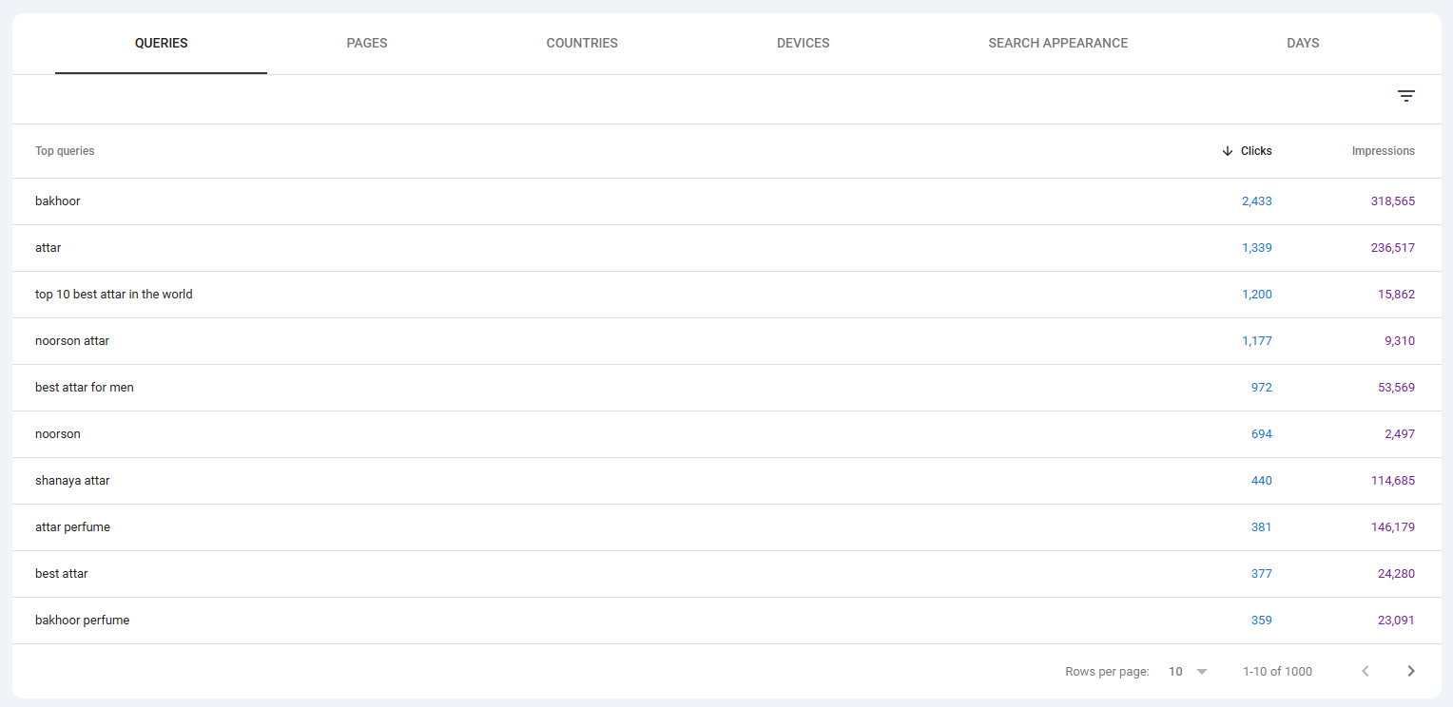Screen dimensions: 1453x707
Task: Open the filter rows icon
Action: [x=1405, y=96]
